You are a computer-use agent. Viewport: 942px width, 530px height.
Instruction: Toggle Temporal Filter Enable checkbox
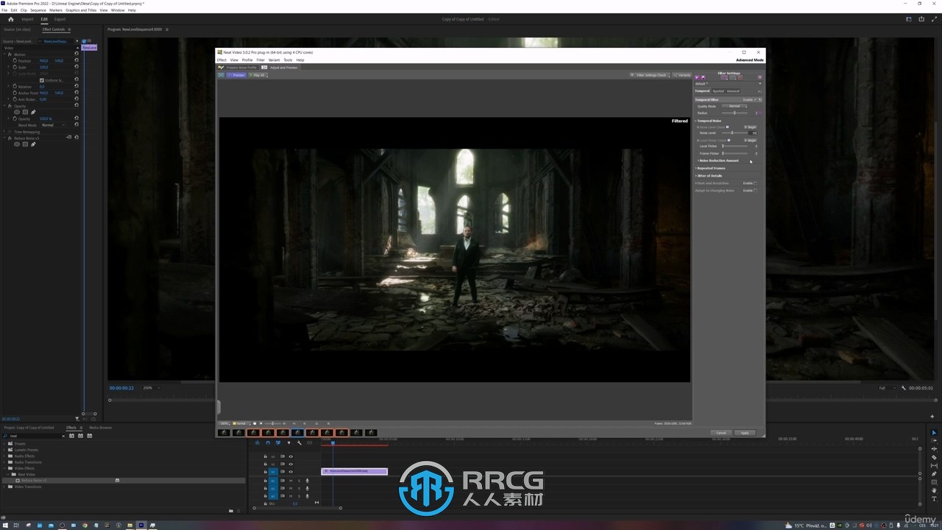(755, 99)
